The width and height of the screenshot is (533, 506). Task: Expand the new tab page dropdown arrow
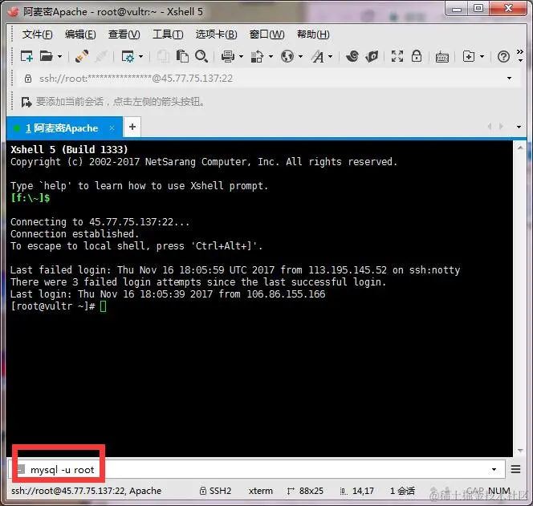pos(482,56)
